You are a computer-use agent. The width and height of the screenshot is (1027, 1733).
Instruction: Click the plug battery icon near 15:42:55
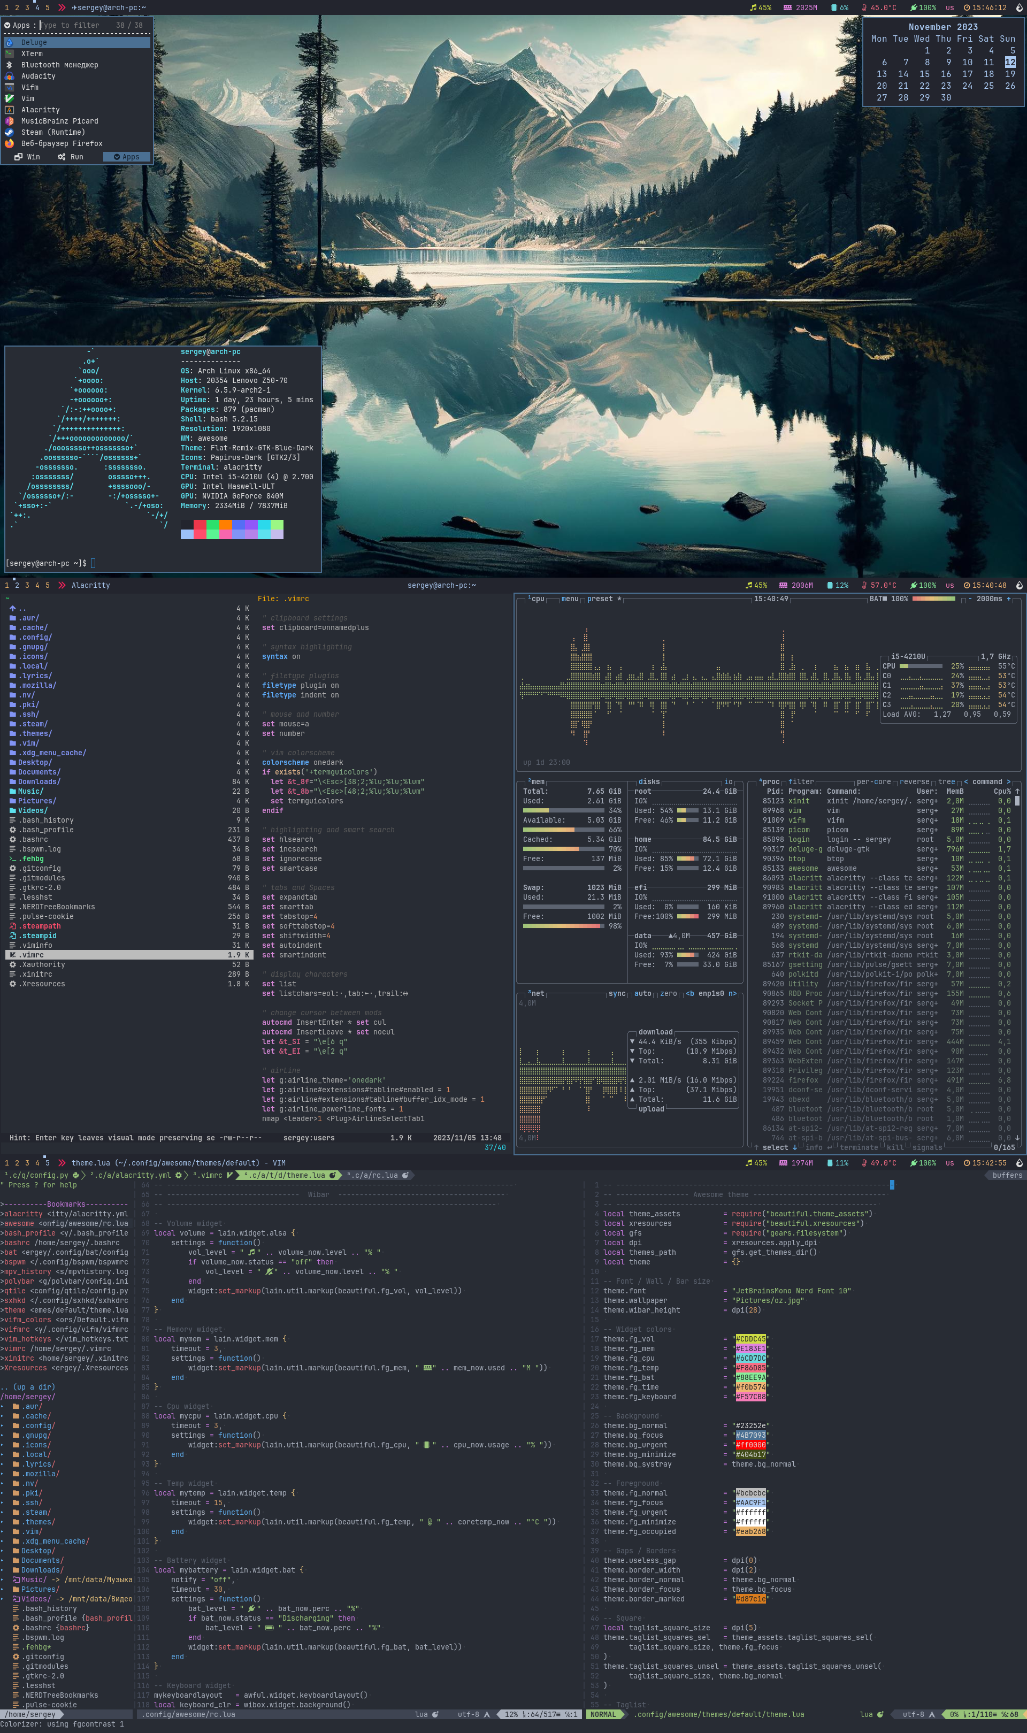point(914,1163)
